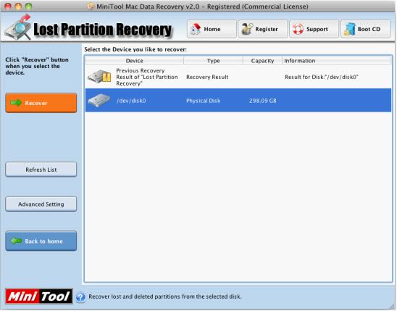Click the Previous Recovery Result disk icon
The height and width of the screenshot is (311, 397).
tap(100, 76)
